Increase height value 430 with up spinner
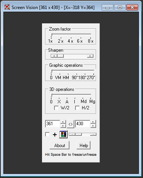This screenshot has height=178, width=143. pos(93,122)
